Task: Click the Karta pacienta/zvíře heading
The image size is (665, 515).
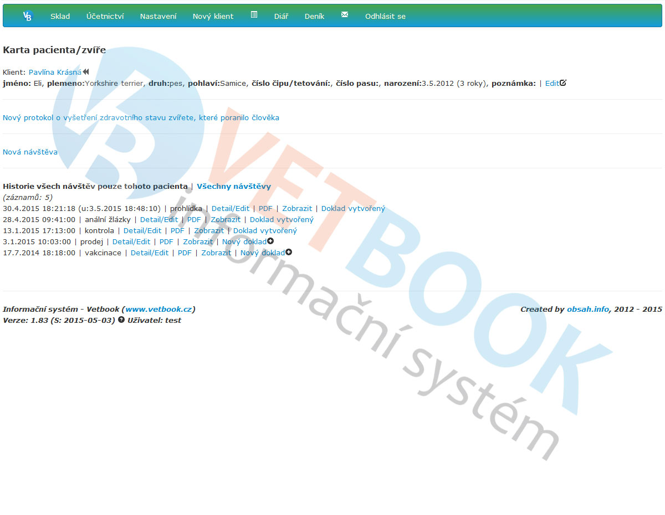Action: [54, 50]
